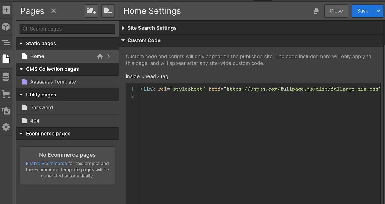This screenshot has height=204, width=385.
Task: Click the 'No Ecommerce pages' heading
Action: coord(67,155)
